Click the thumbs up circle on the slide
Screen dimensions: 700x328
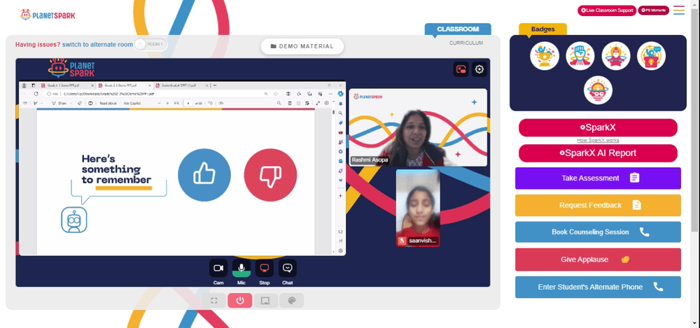coord(204,175)
